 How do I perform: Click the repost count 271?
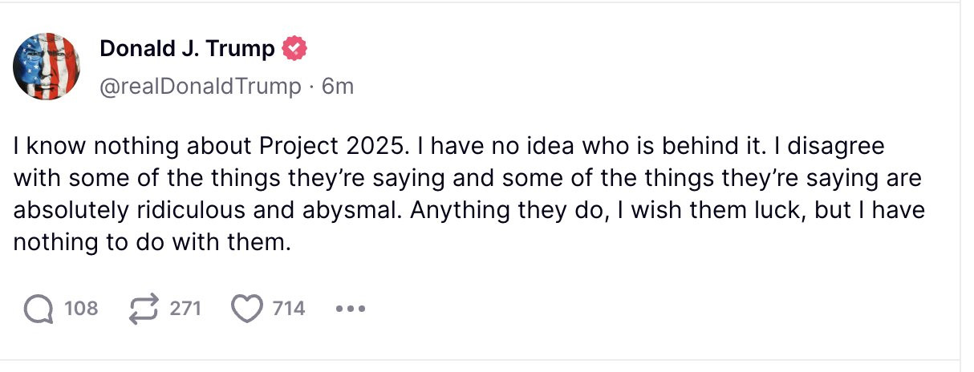point(185,308)
